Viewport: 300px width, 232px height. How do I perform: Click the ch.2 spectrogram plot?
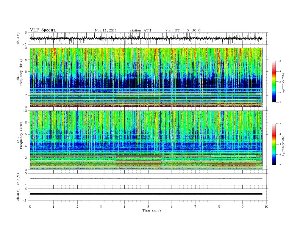click(146, 140)
